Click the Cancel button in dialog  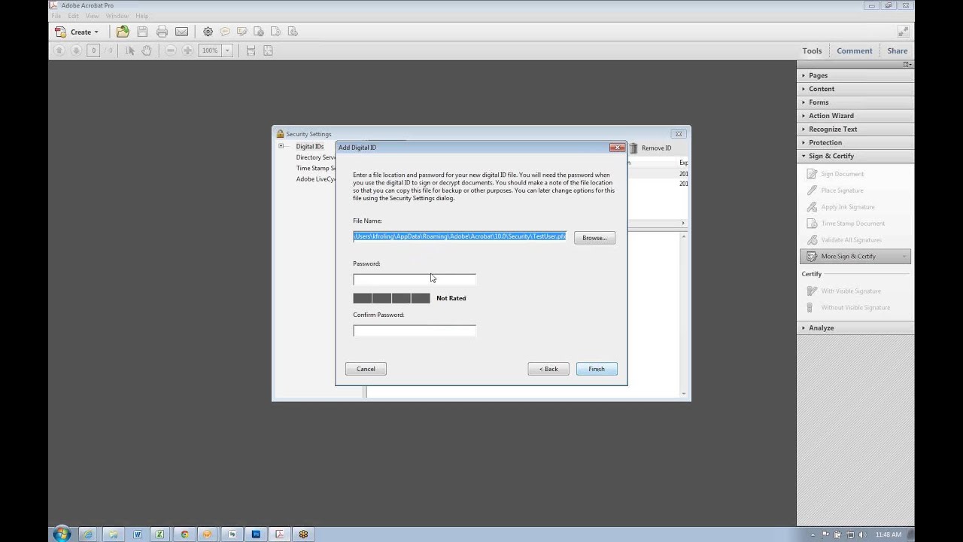pos(366,369)
